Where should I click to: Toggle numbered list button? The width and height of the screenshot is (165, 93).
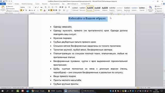(52, 7)
